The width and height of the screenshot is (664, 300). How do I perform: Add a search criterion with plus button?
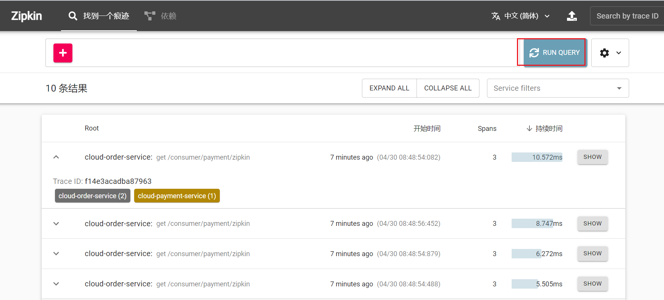(63, 53)
